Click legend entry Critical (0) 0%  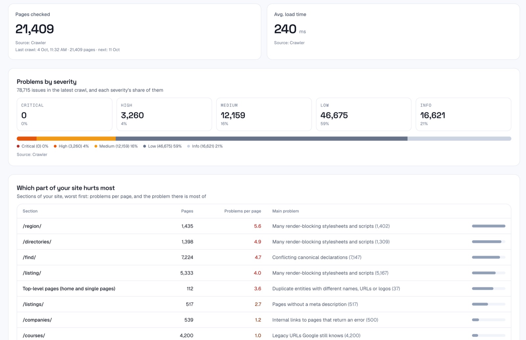[x=33, y=146]
